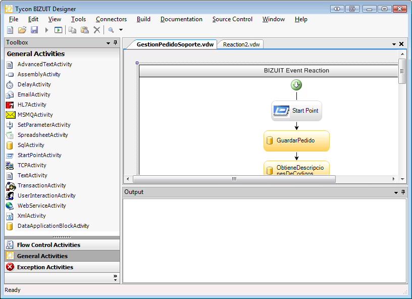Click the Save floppy disk icon
This screenshot has width=412, height=299.
pos(34,30)
